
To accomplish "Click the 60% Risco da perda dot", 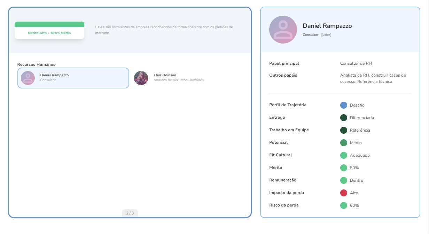I will click(344, 205).
